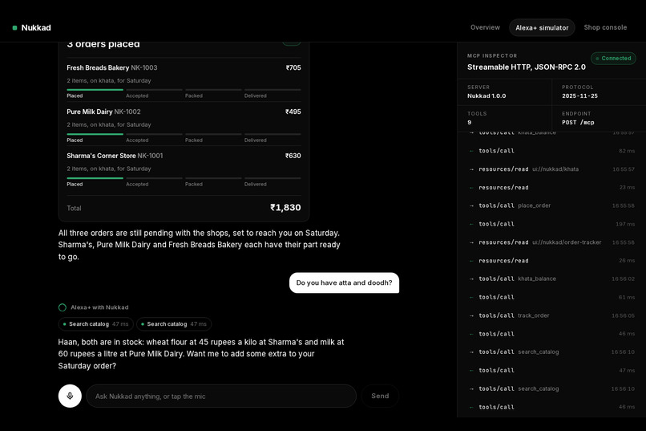
Task: Click the ₹705 price value
Action: tap(293, 67)
